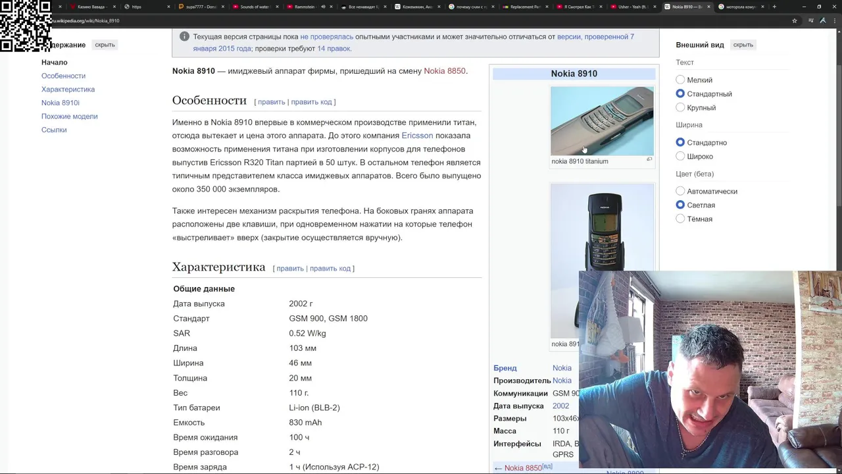
Task: Open Nokia link in Производитель row
Action: click(562, 381)
